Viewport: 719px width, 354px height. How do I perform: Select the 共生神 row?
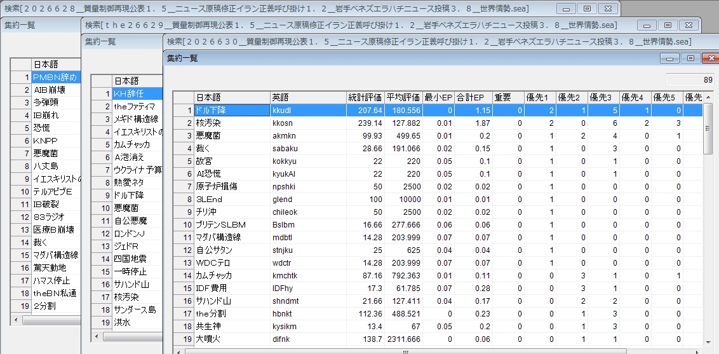438,327
